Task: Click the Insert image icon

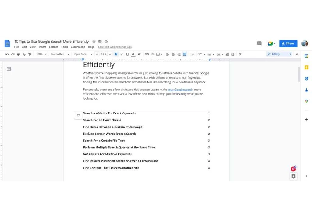Action: [158, 54]
